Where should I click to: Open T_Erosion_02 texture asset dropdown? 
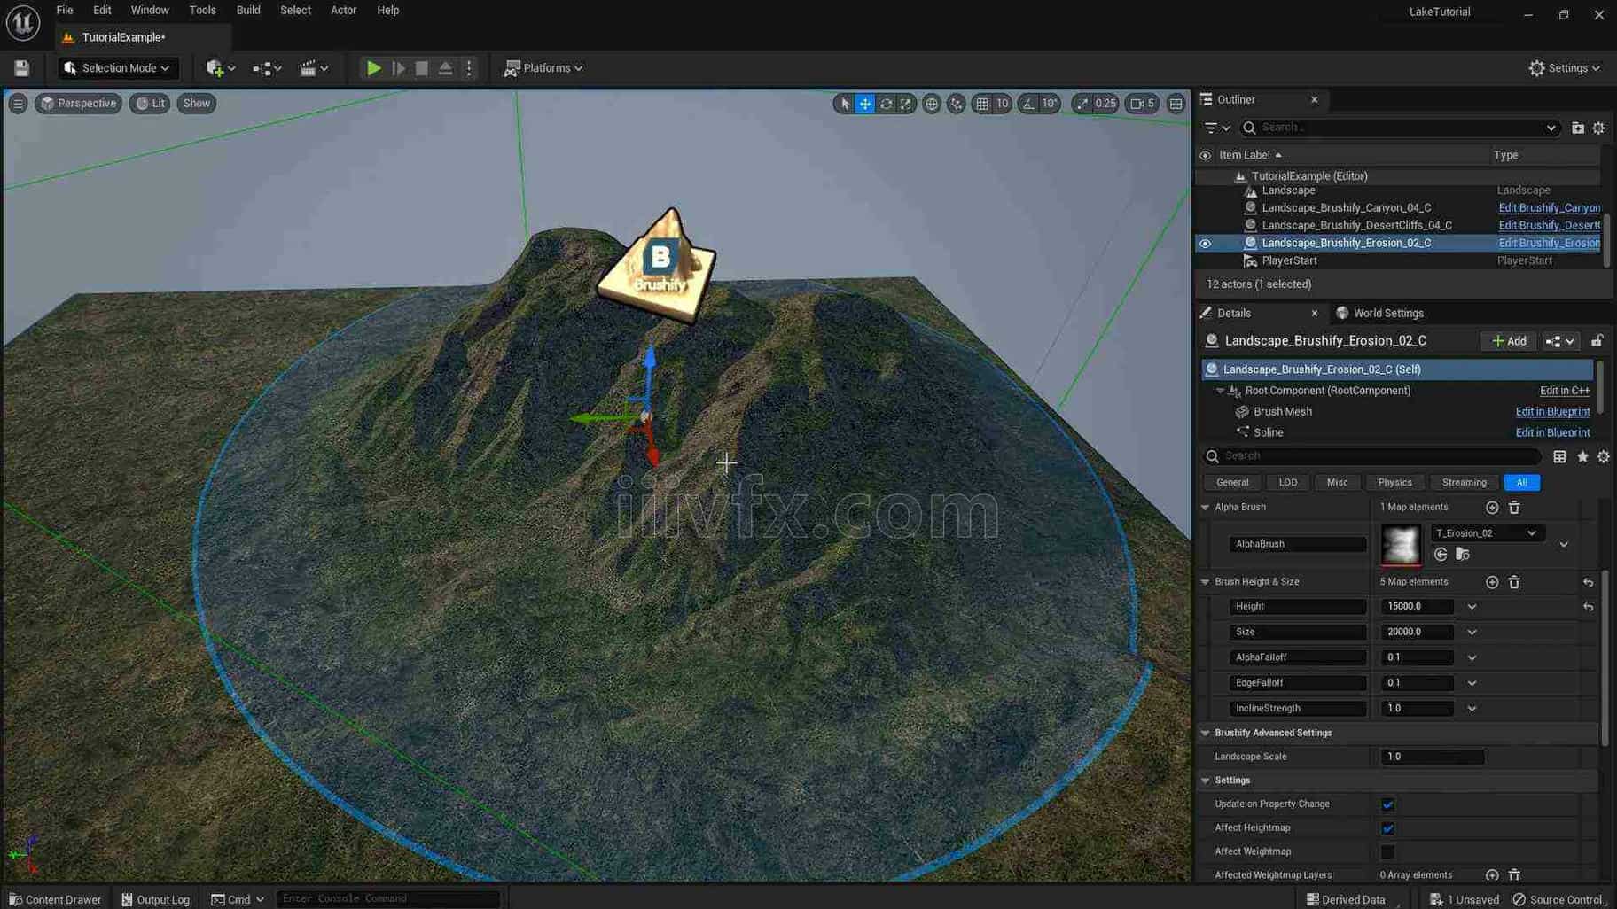point(1487,533)
